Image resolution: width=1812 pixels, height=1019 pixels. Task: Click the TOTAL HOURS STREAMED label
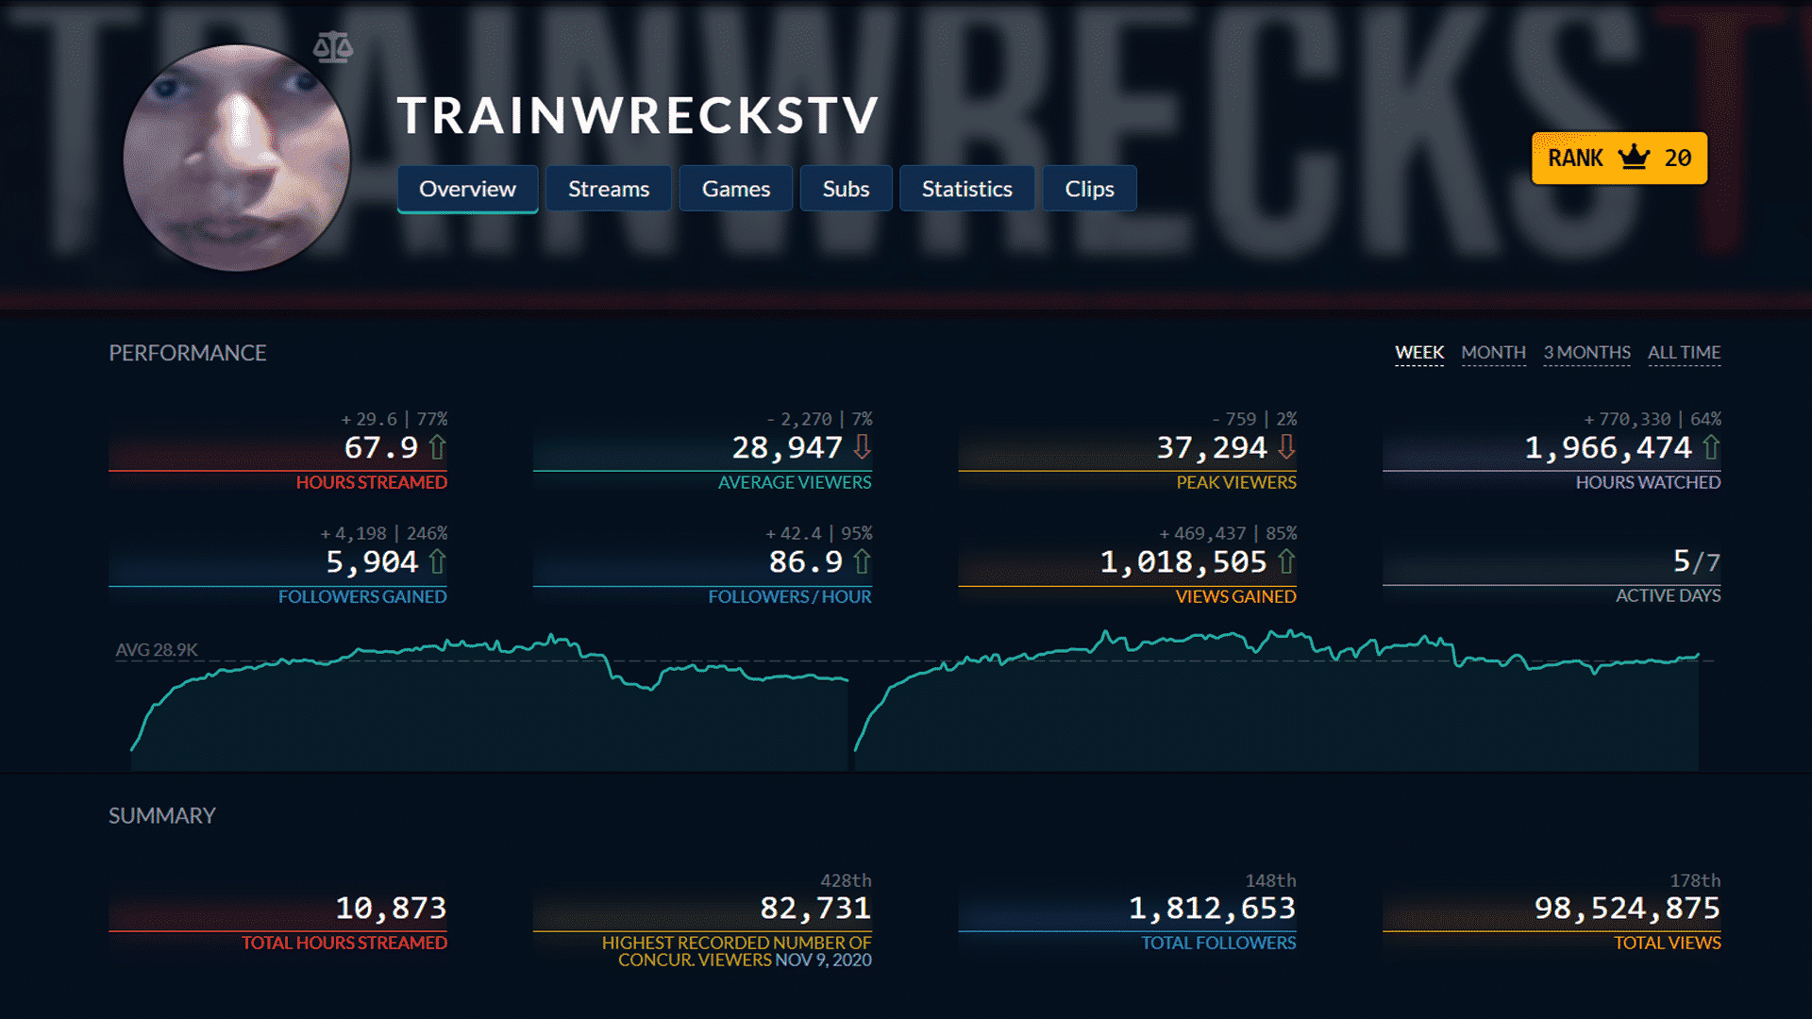[344, 943]
